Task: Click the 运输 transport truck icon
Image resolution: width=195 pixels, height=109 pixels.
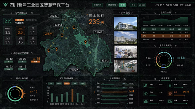Action: (x=170, y=102)
